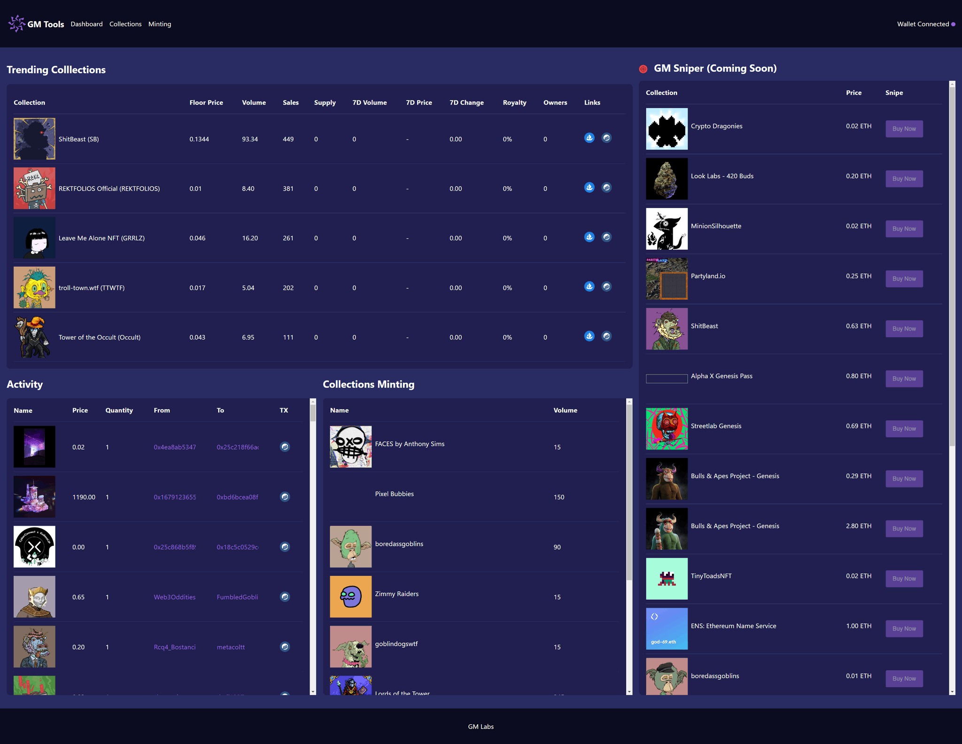
Task: Click OpenSea icon for Leave Me Alone NFT
Action: [x=589, y=237]
